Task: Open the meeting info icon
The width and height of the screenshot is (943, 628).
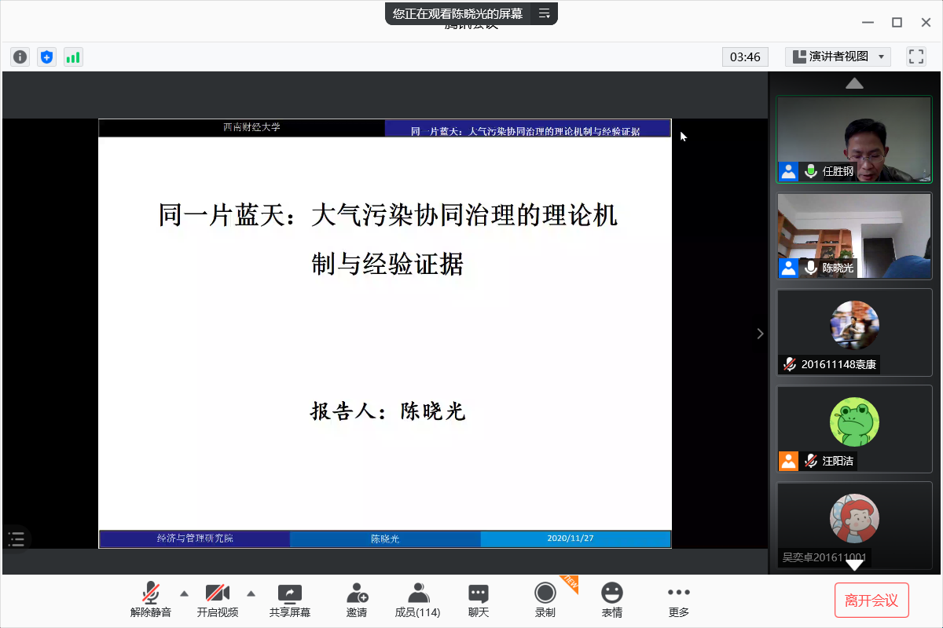Action: 20,57
